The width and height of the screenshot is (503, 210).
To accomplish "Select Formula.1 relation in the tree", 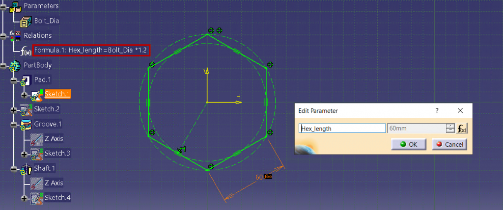I will [x=90, y=50].
